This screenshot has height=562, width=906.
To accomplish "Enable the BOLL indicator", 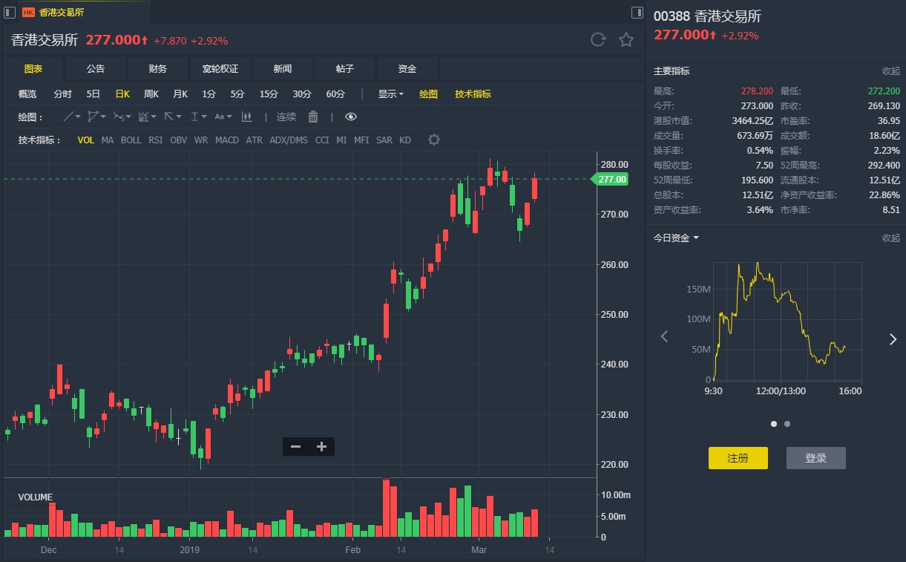I will [x=131, y=140].
